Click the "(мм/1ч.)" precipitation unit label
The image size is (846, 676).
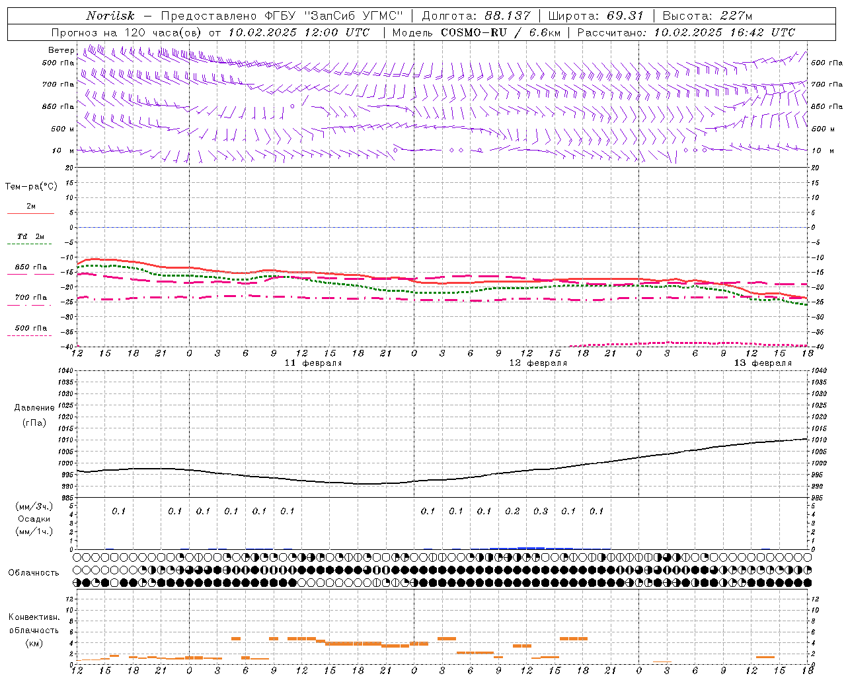coord(34,531)
